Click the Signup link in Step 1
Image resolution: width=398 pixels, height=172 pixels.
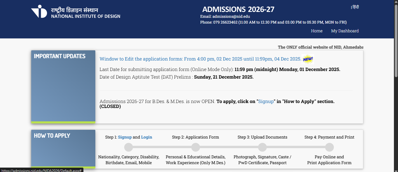125,137
